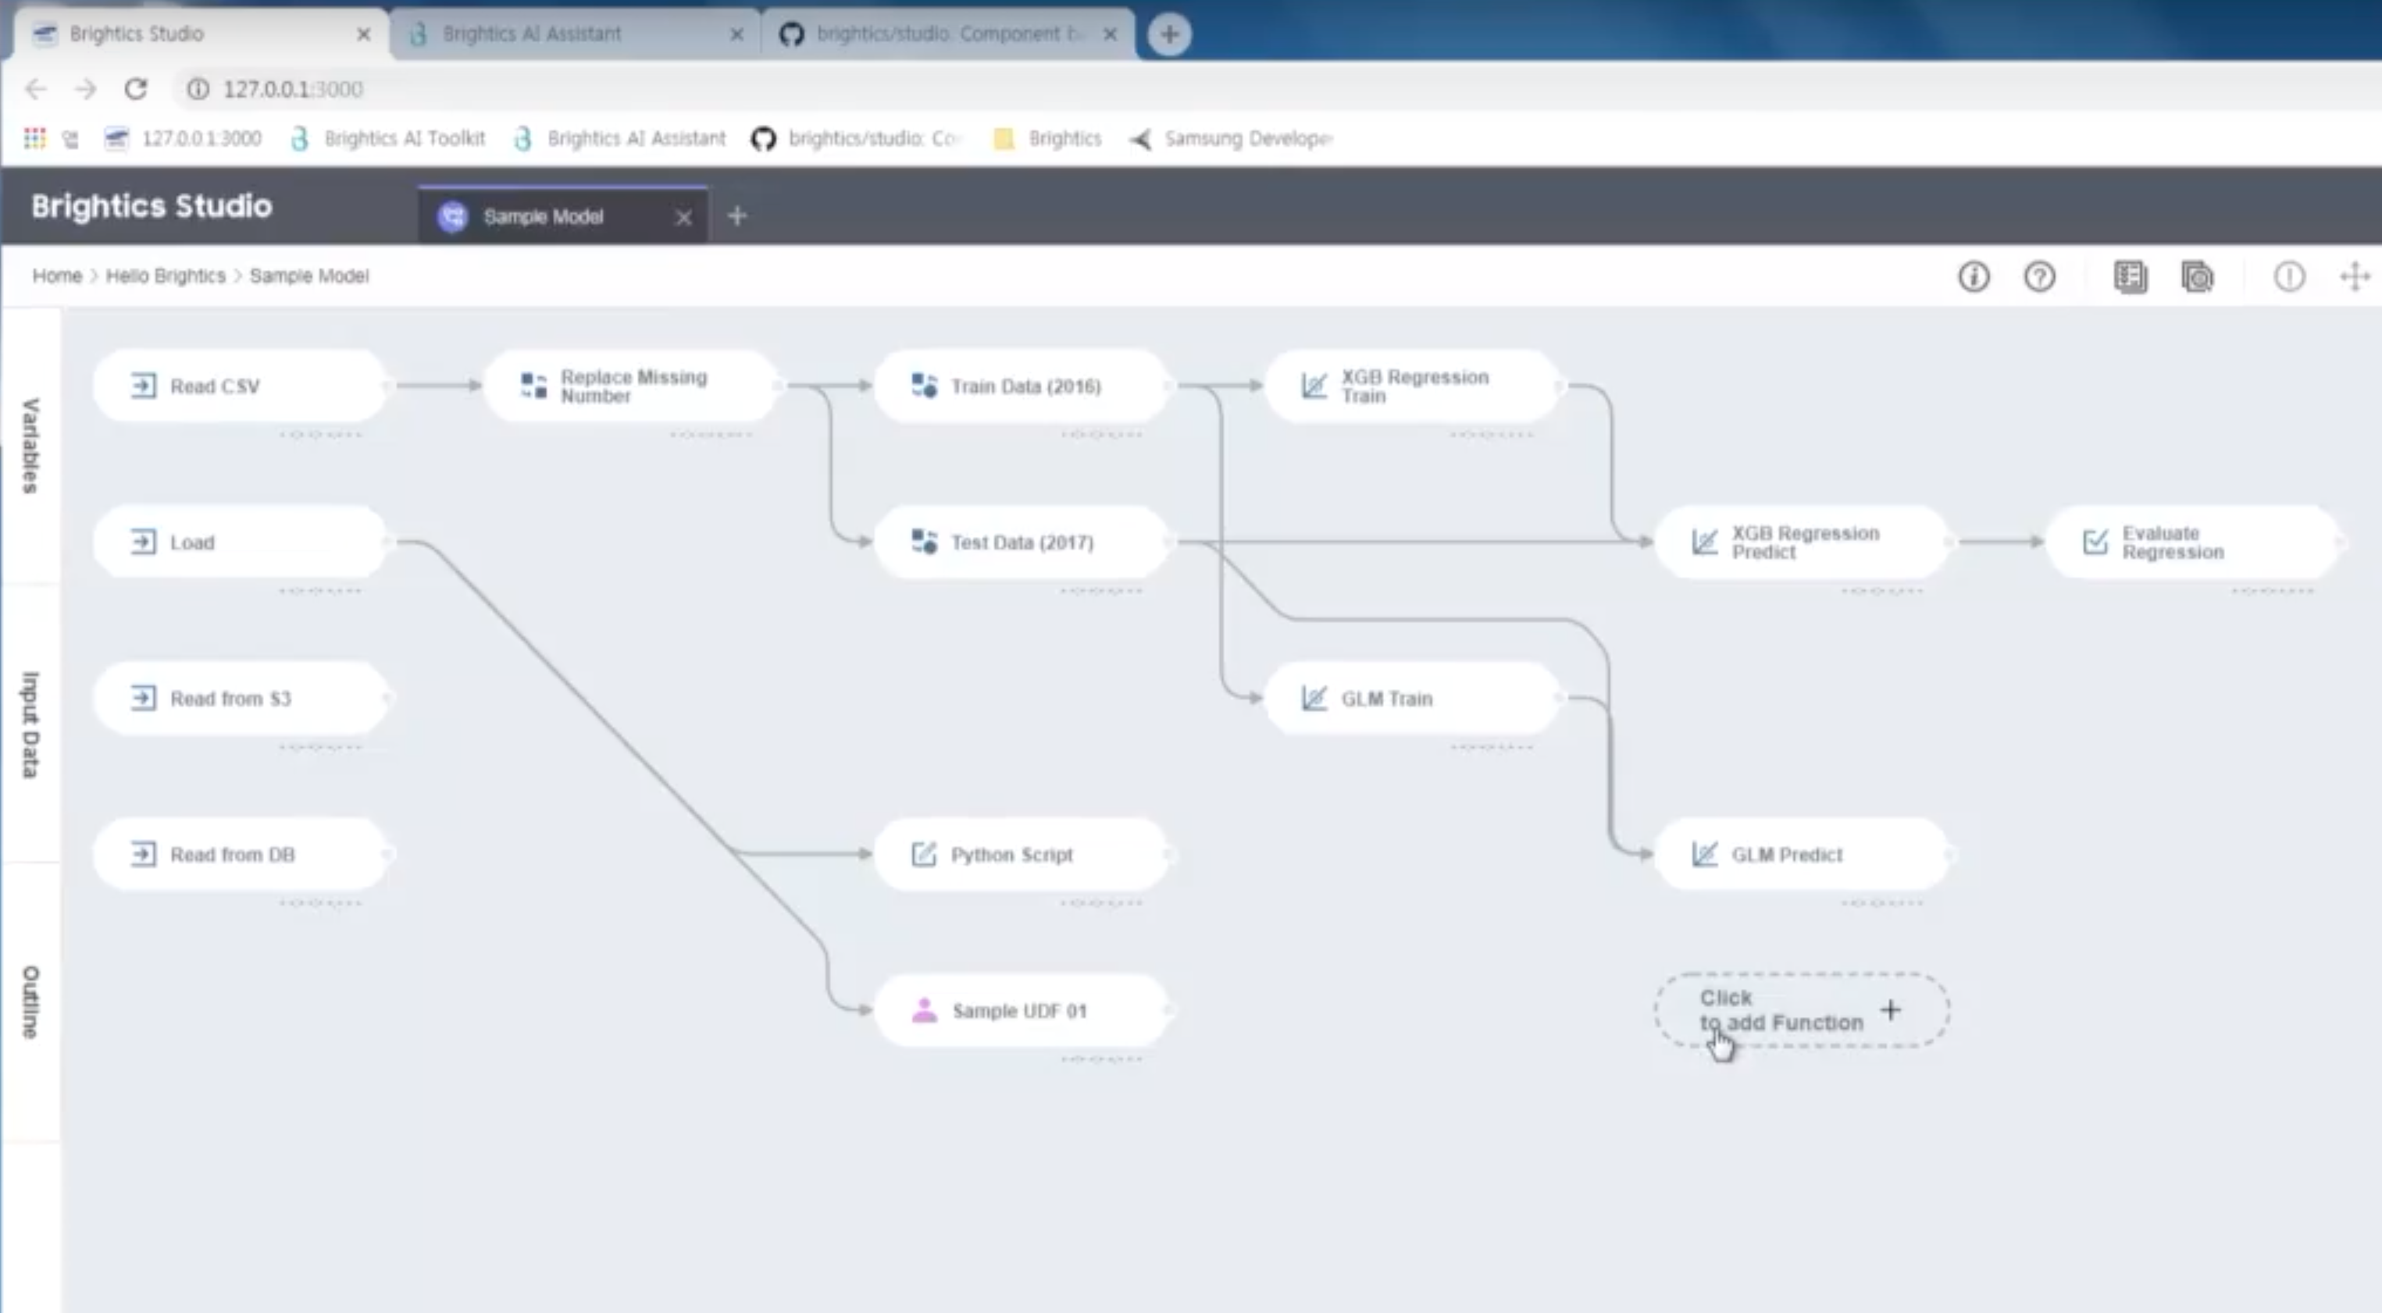Click the Train Data (2016) node icon
Screen dimensions: 2382x1313
coord(924,386)
